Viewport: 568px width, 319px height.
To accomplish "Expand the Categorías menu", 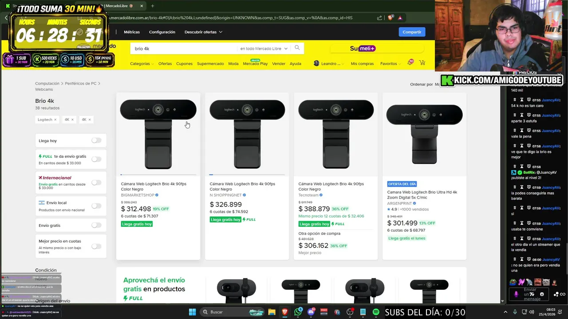I will click(142, 63).
